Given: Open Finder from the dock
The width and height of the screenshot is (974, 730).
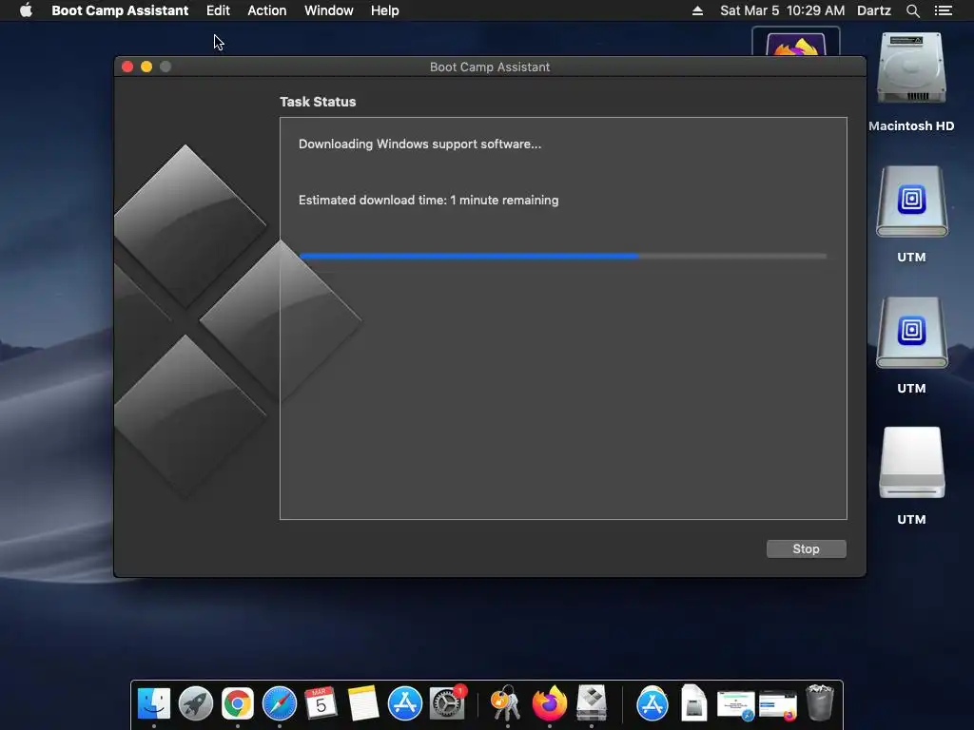Looking at the screenshot, I should (x=153, y=703).
